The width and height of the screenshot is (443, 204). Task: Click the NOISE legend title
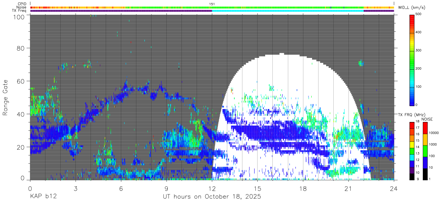pyautogui.click(x=427, y=119)
